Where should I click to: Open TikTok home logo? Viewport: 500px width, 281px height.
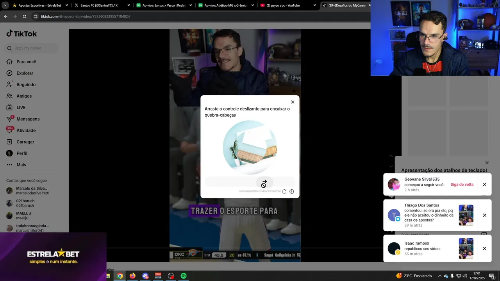point(21,34)
